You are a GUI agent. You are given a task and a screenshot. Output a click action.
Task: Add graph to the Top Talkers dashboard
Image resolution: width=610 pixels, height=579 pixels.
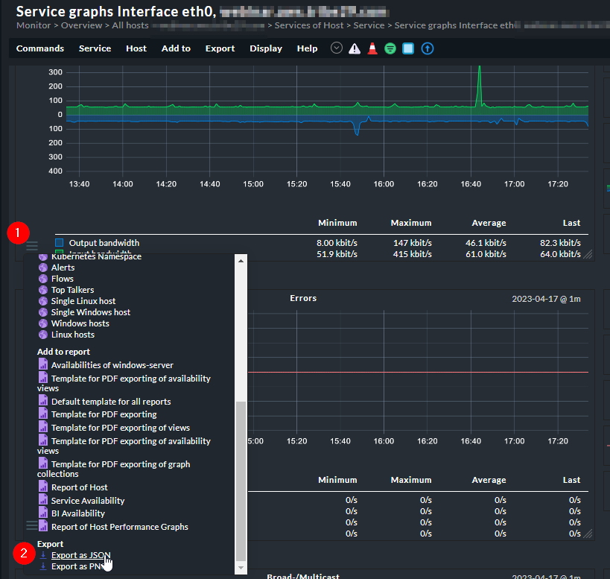tap(72, 290)
